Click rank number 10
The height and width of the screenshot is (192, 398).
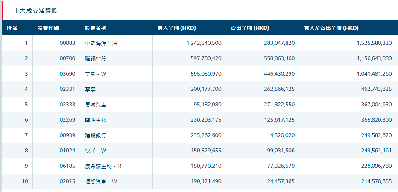tap(25, 181)
